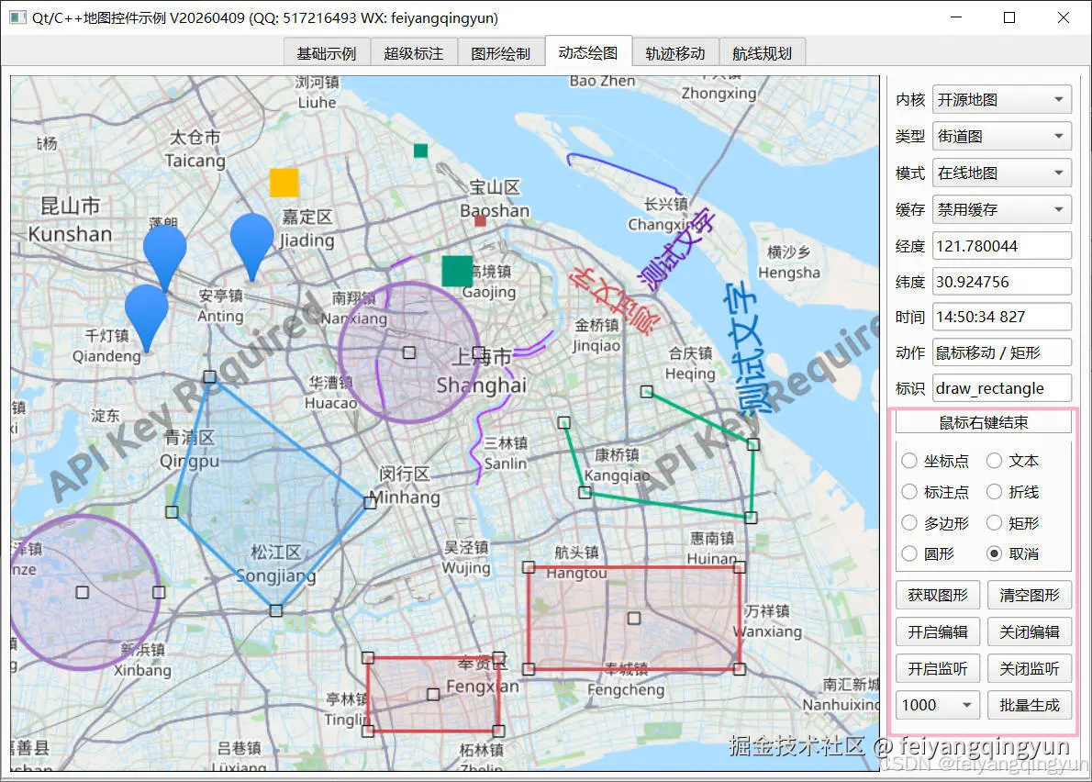Click center handle of the Fengxian red rectangle

click(x=433, y=694)
